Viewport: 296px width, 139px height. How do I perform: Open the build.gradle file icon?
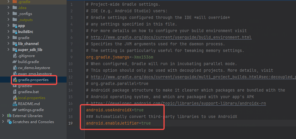pyautogui.click(x=15, y=62)
